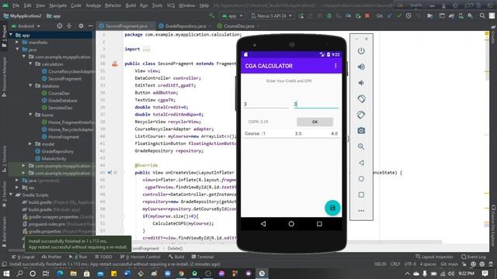The width and height of the screenshot is (497, 279).
Task: Click the phone navigation back button
Action: point(263,224)
